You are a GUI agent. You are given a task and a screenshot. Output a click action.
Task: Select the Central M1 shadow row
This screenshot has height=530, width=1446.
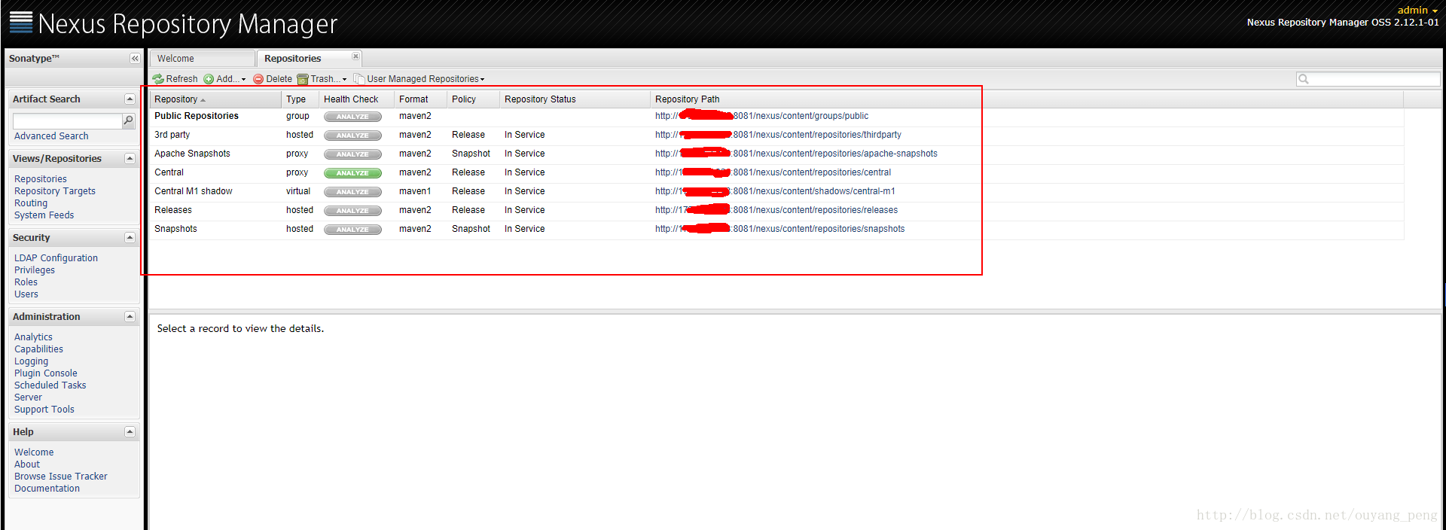(776, 191)
